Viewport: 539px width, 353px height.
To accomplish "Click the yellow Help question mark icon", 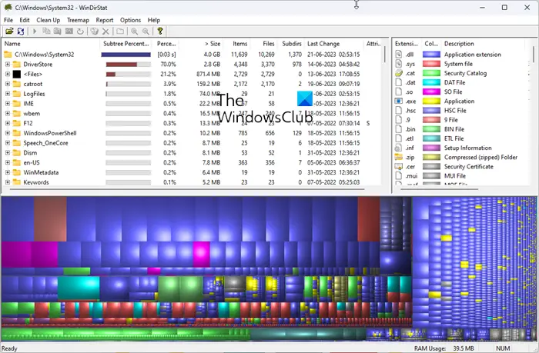I will pyautogui.click(x=160, y=32).
